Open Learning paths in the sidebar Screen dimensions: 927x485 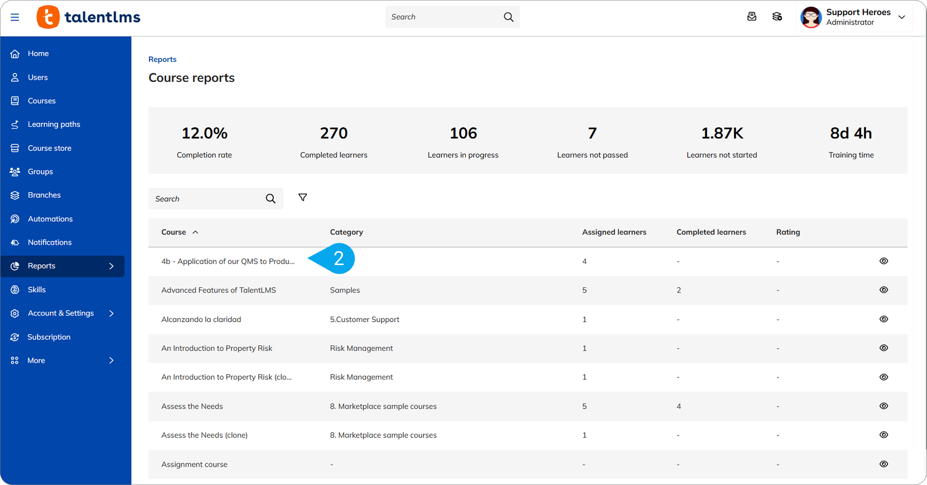point(54,124)
